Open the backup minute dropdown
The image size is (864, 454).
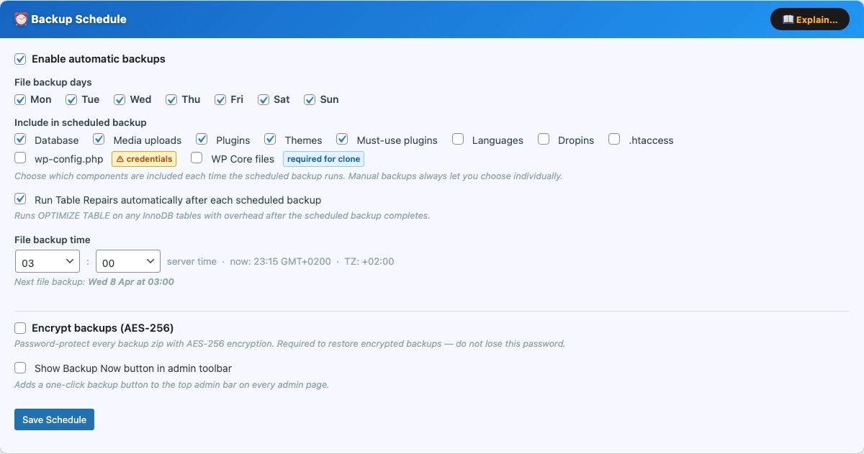pyautogui.click(x=127, y=263)
